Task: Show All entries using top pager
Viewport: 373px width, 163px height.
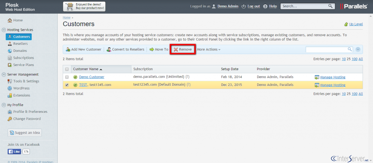Action: click(x=361, y=59)
